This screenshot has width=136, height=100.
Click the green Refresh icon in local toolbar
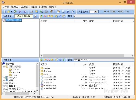click(64, 60)
